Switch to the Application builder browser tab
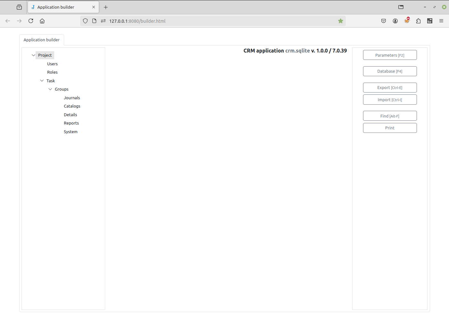This screenshot has width=449, height=316. pos(58,7)
